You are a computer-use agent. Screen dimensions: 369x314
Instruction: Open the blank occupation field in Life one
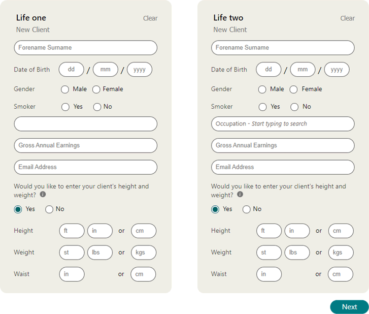tap(85, 124)
